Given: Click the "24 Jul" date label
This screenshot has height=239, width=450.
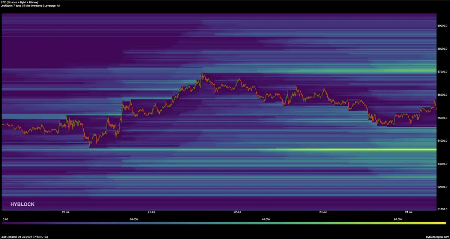Looking at the screenshot, I should click(409, 212).
